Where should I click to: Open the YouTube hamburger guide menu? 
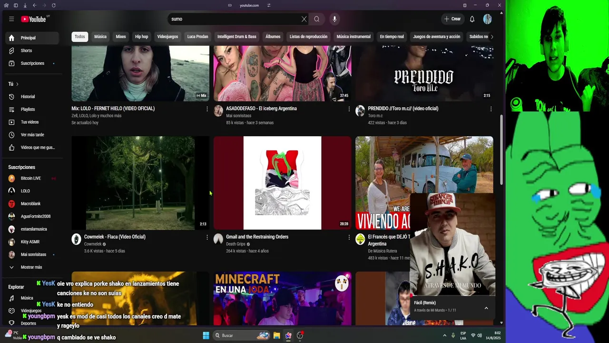pos(11,19)
